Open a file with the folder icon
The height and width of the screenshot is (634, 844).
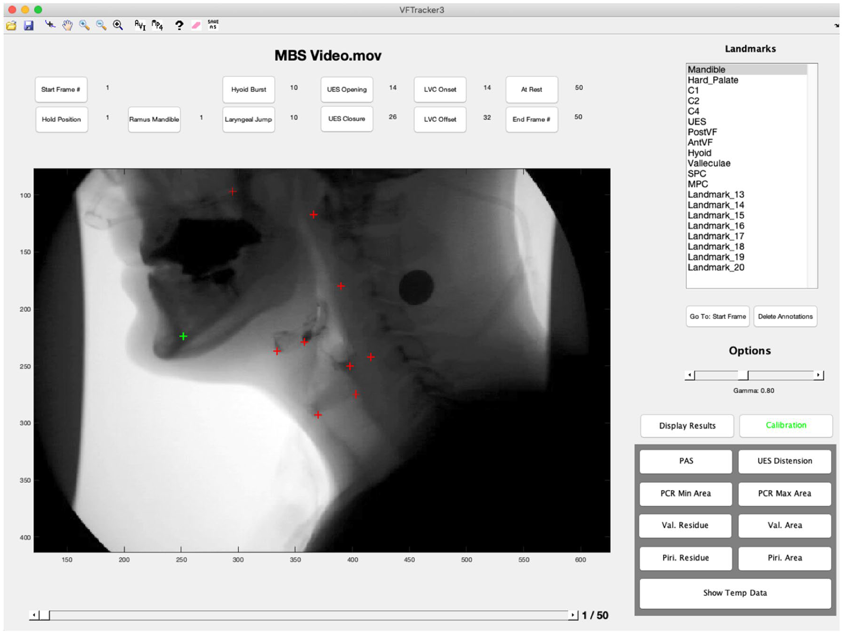pos(11,25)
